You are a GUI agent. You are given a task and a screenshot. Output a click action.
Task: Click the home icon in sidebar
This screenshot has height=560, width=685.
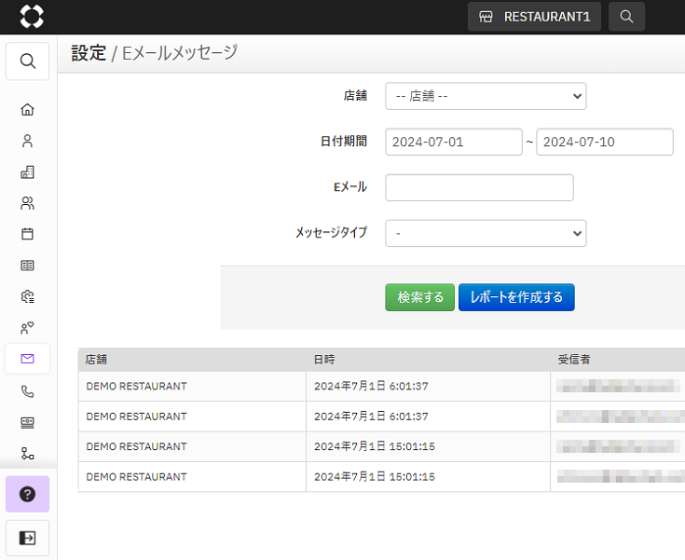click(27, 110)
